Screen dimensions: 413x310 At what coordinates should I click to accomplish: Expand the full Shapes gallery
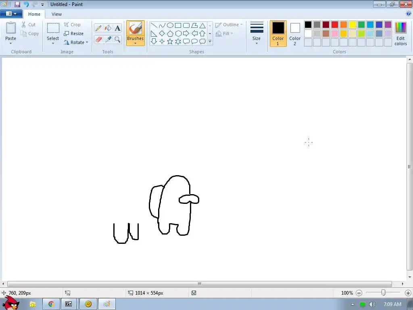[210, 42]
